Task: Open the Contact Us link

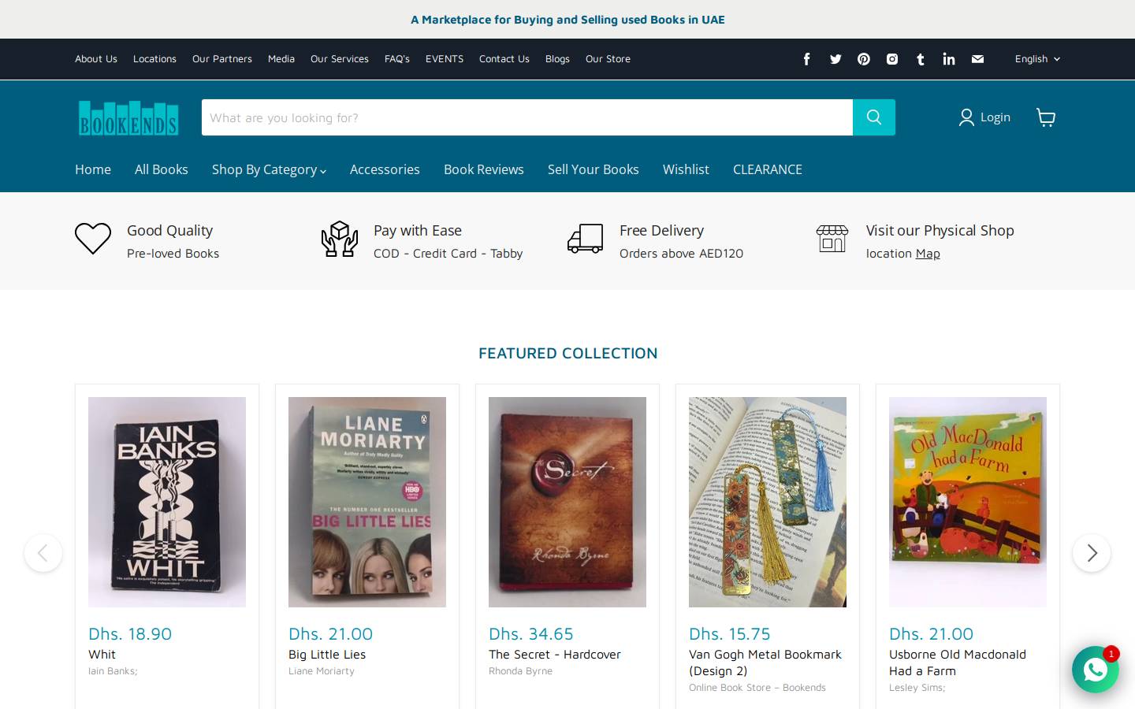Action: tap(504, 59)
